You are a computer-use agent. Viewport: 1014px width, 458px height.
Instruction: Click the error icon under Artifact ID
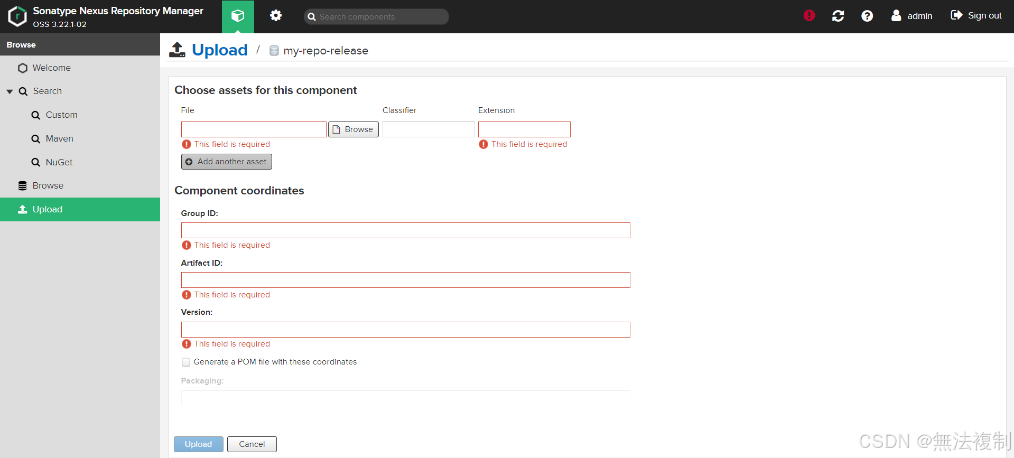click(x=187, y=295)
